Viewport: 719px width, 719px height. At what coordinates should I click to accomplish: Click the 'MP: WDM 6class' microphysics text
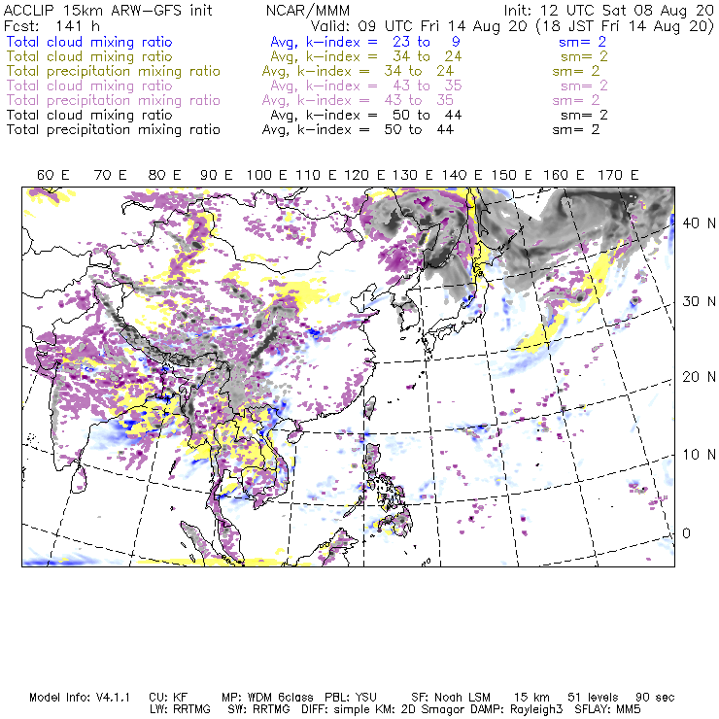point(267,698)
